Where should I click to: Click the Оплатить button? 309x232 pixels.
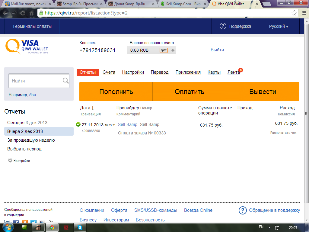189,92
